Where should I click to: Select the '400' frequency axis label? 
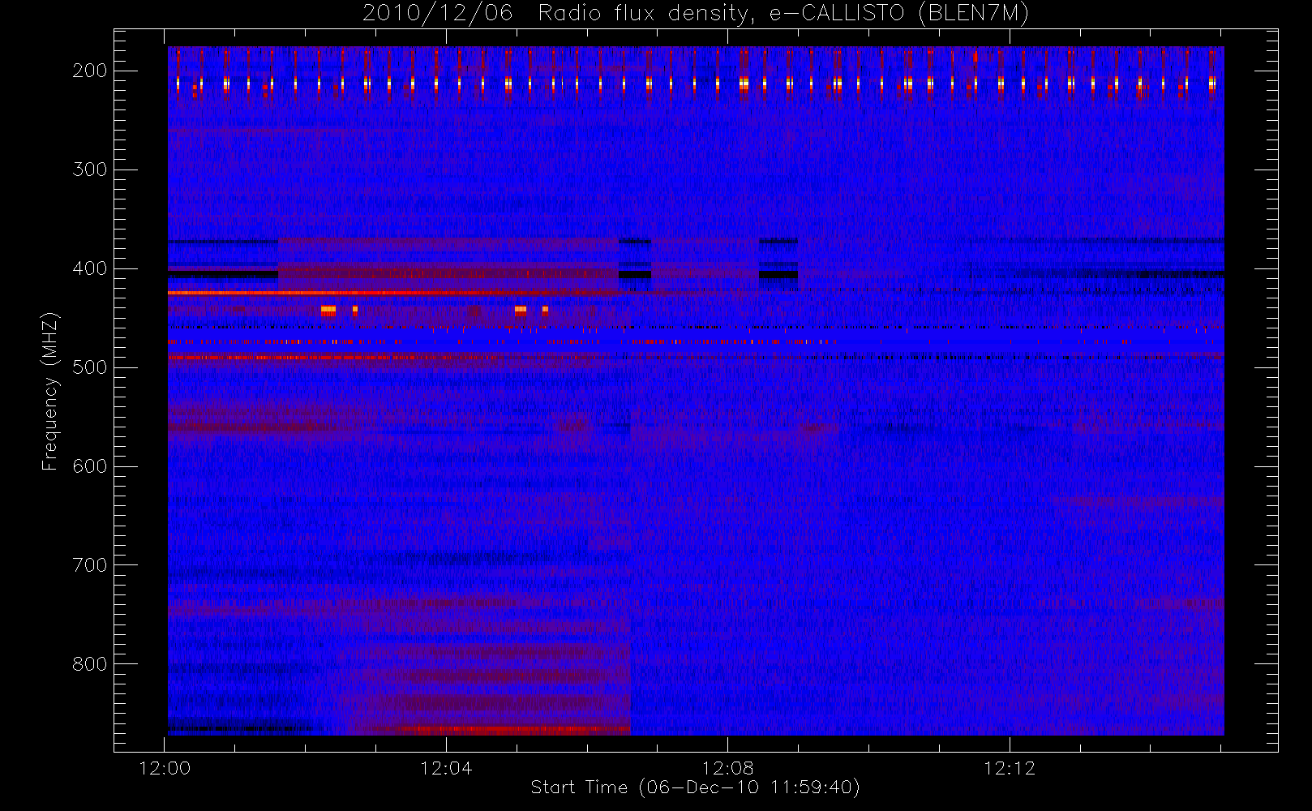(x=90, y=268)
